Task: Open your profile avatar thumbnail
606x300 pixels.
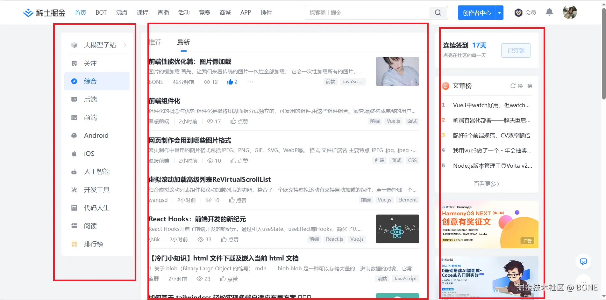Action: [x=569, y=12]
